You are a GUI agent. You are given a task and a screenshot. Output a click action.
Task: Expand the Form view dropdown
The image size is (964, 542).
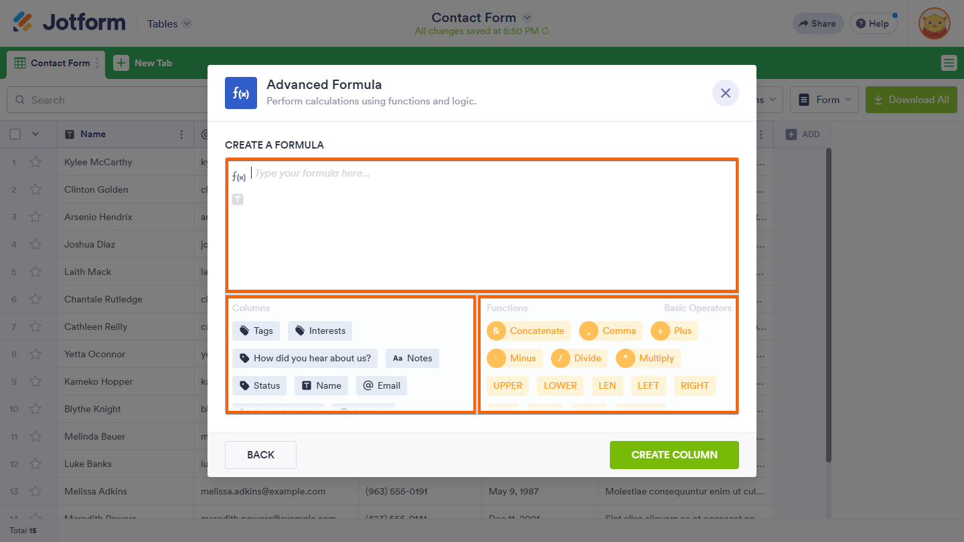click(825, 100)
